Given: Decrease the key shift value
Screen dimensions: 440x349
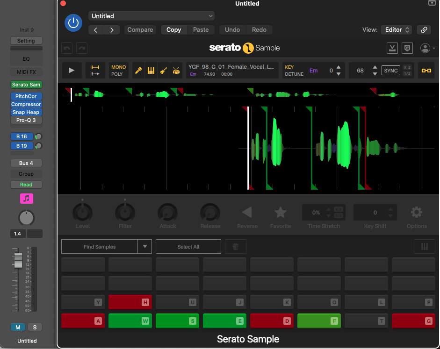Looking at the screenshot, I should coord(339,74).
